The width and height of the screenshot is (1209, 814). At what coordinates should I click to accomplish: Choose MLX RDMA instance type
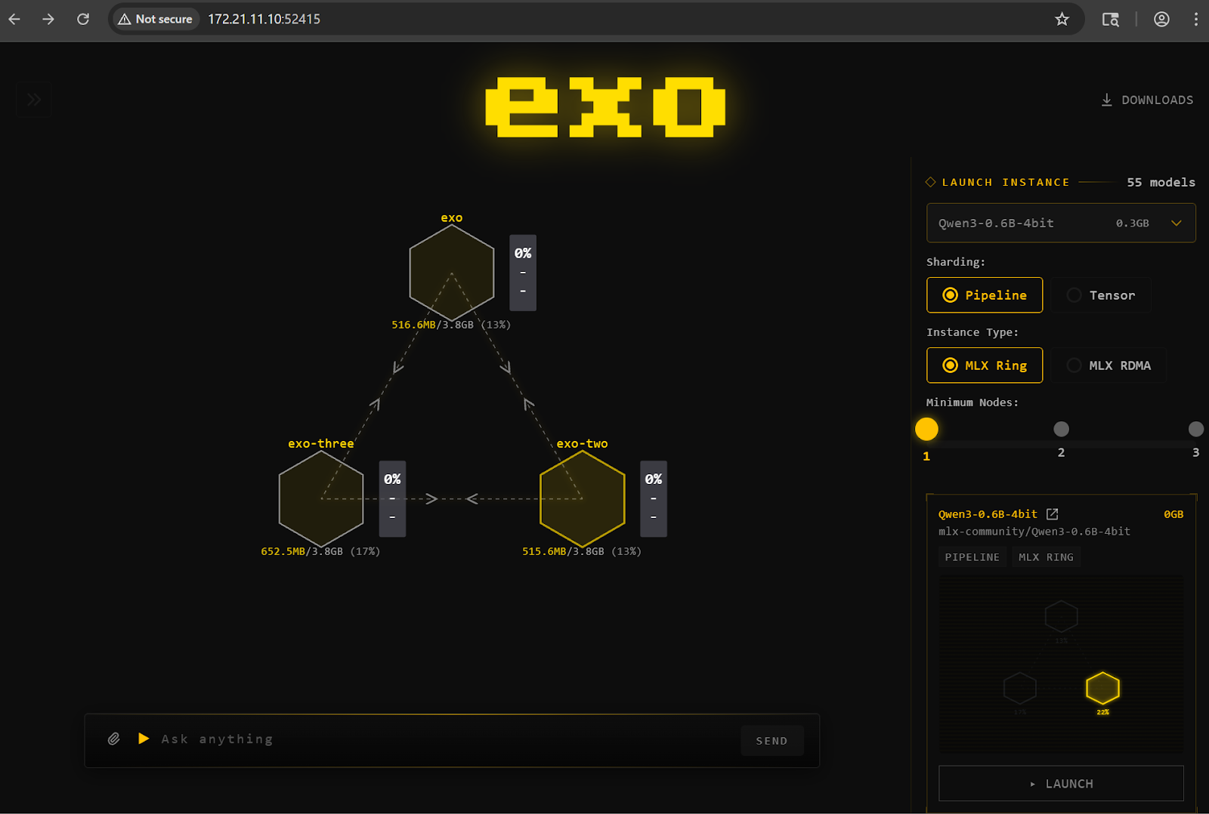tap(1109, 365)
